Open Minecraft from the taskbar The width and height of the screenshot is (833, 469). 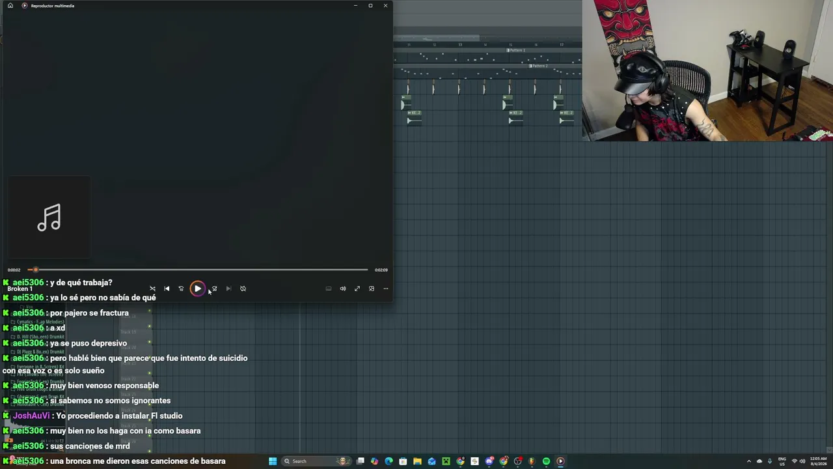[x=446, y=461]
